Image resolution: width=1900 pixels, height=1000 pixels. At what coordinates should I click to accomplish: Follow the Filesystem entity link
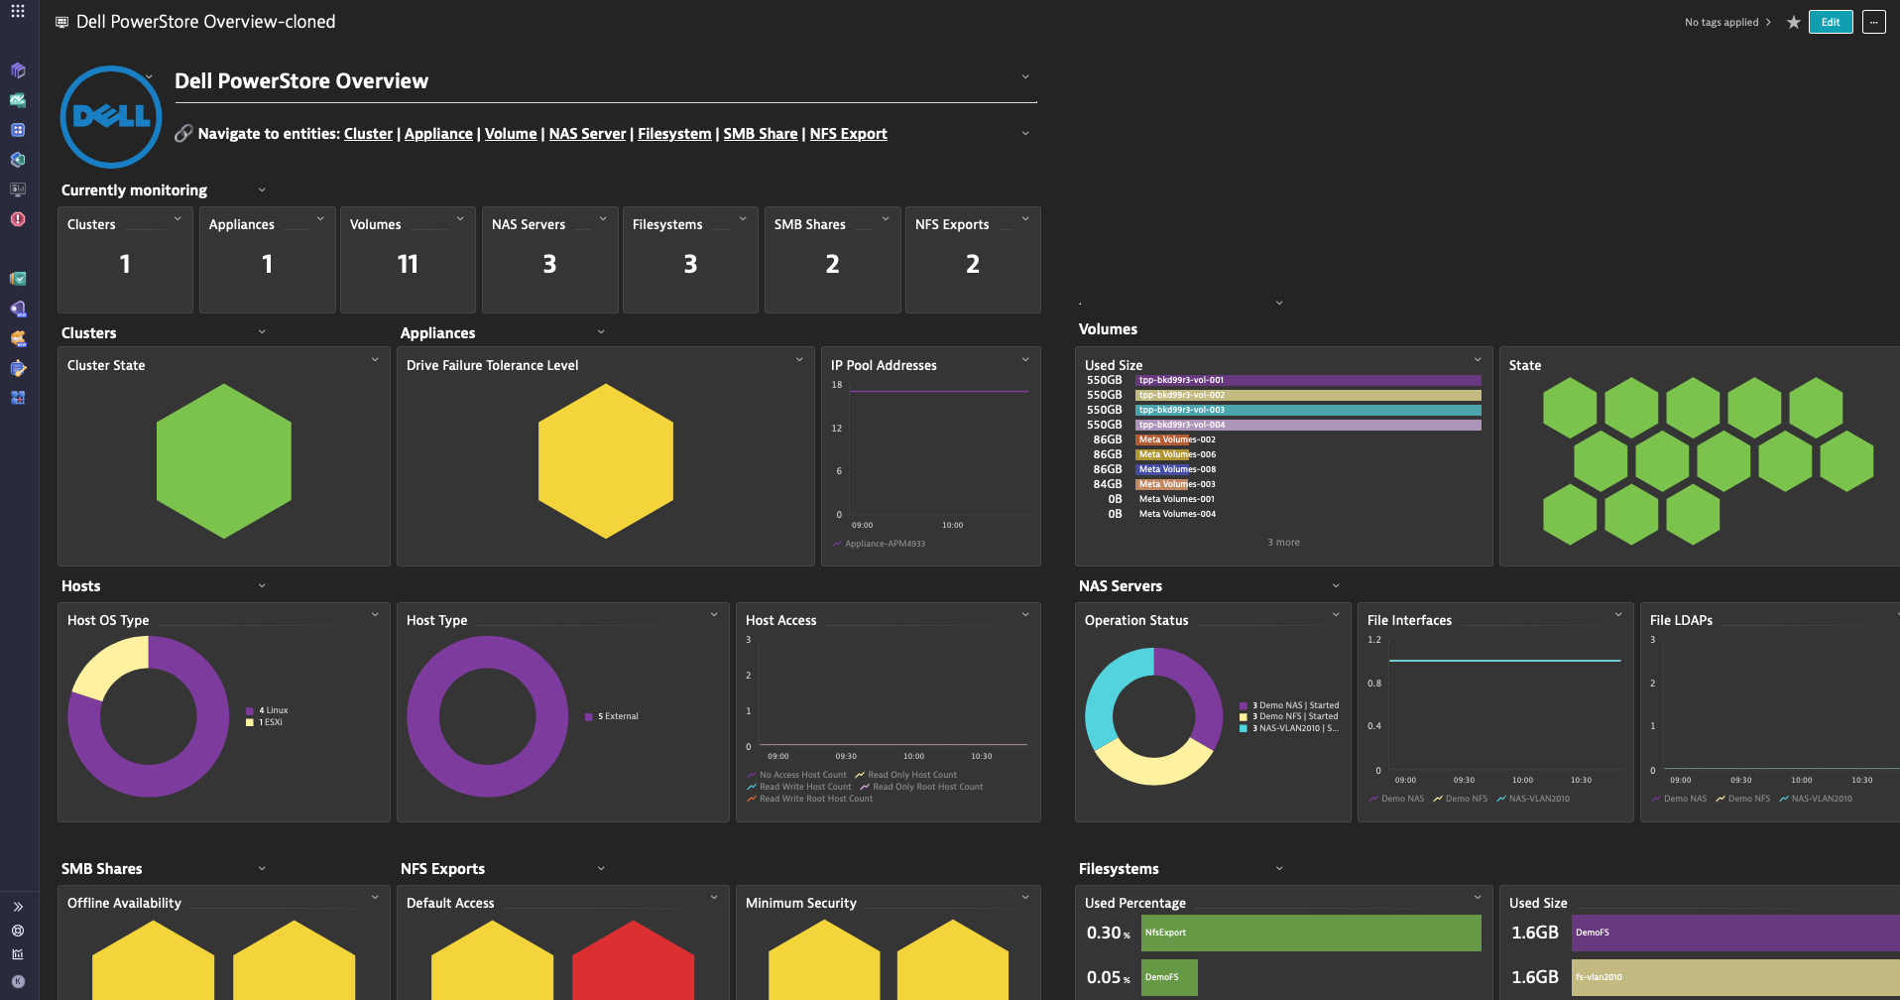pos(674,134)
